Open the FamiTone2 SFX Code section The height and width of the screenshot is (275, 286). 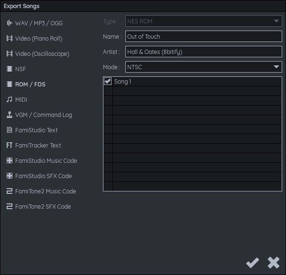[x=43, y=206]
